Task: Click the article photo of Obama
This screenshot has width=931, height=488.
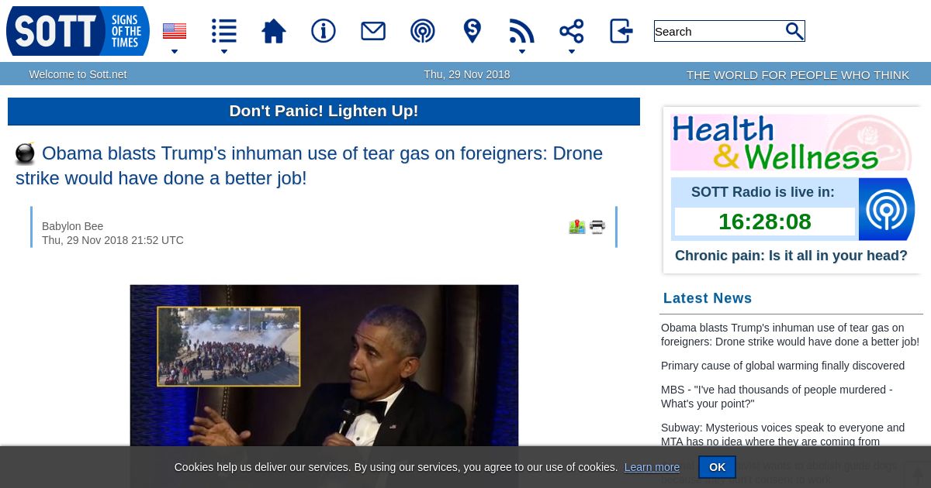Action: pyautogui.click(x=324, y=366)
